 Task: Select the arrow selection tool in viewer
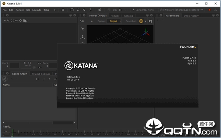pos(83,29)
